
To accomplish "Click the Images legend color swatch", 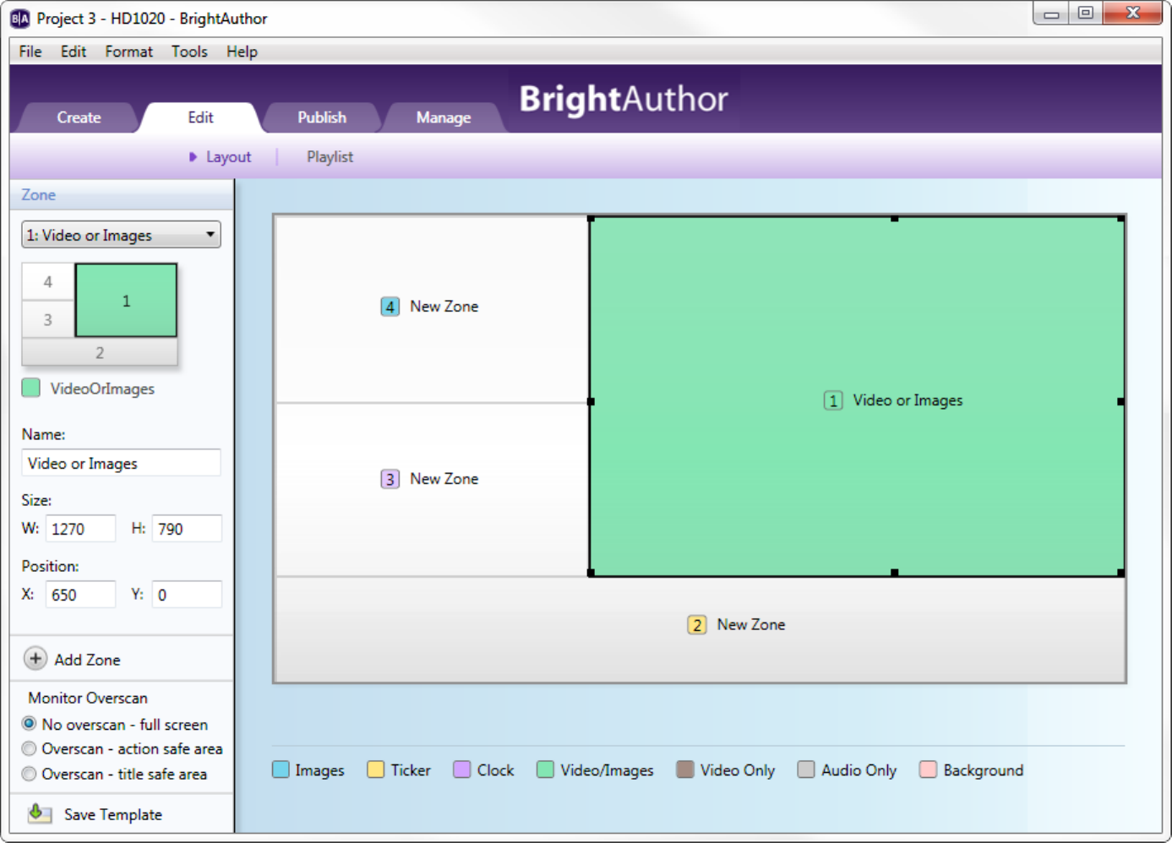I will tap(281, 770).
